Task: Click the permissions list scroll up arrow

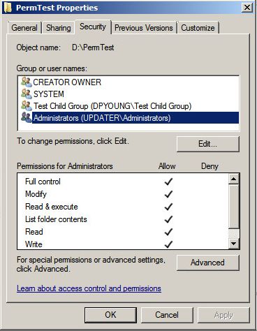Action: (233, 179)
